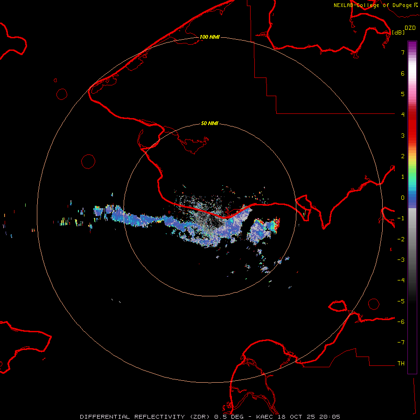Screen dimensions: 420x420
Task: Click the 20:05 timestamp
Action: click(330, 417)
